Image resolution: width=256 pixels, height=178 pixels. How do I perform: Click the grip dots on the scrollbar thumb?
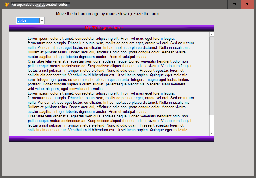(212, 76)
